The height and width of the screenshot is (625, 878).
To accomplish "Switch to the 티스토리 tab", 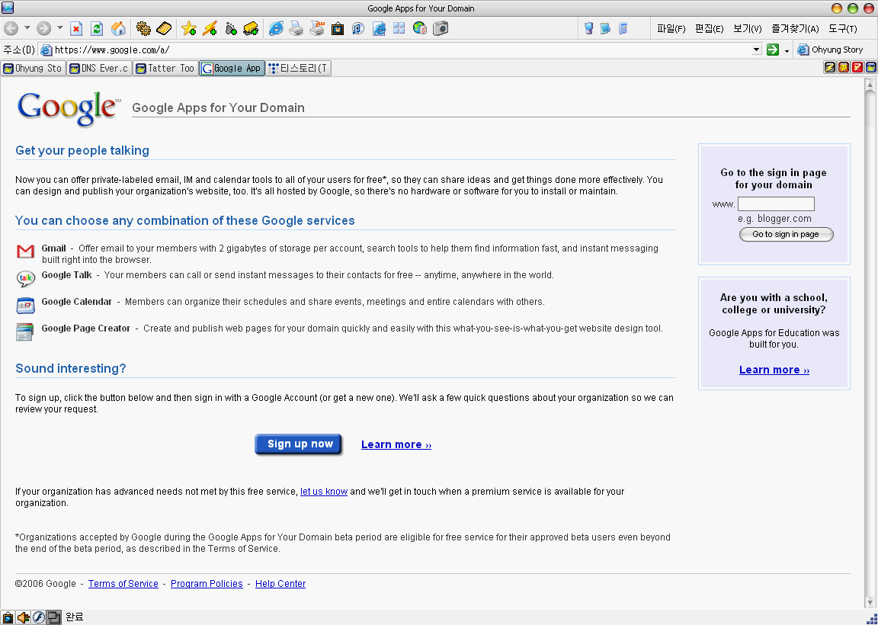I will click(299, 69).
